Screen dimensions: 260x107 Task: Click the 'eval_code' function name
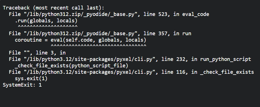(x=196, y=14)
